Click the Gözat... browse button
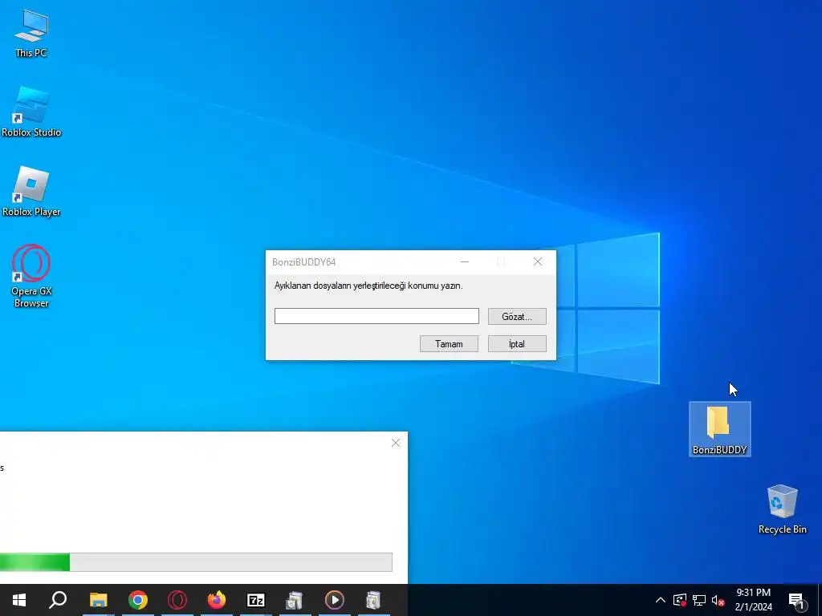This screenshot has height=616, width=822. pos(517,316)
